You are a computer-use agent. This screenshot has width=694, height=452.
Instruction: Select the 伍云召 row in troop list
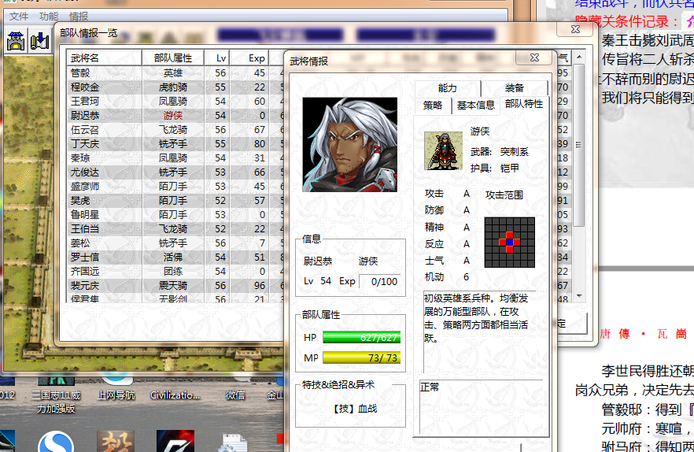click(x=175, y=129)
